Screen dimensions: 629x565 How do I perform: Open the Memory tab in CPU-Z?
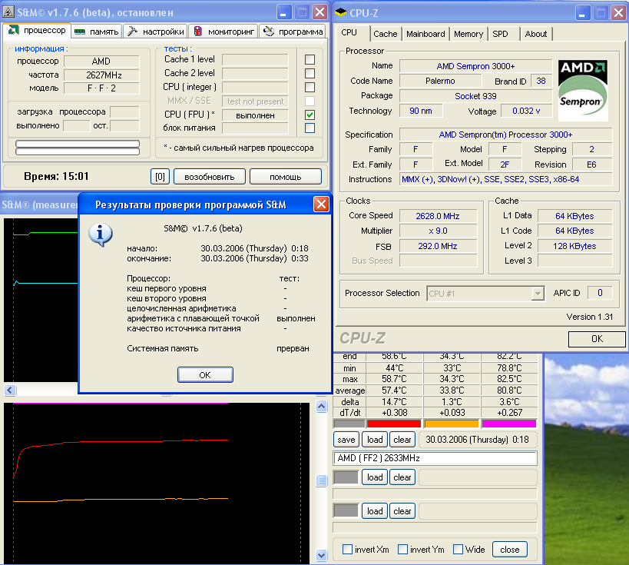pyautogui.click(x=468, y=34)
